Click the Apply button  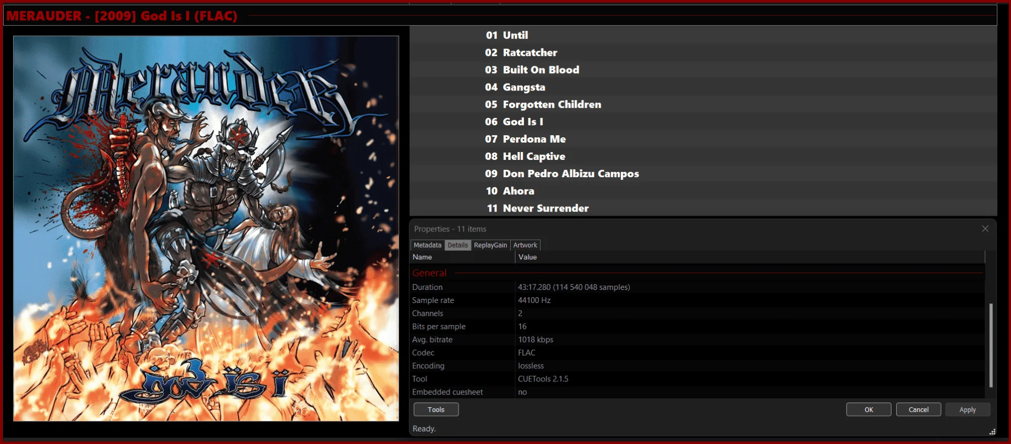[x=967, y=409]
